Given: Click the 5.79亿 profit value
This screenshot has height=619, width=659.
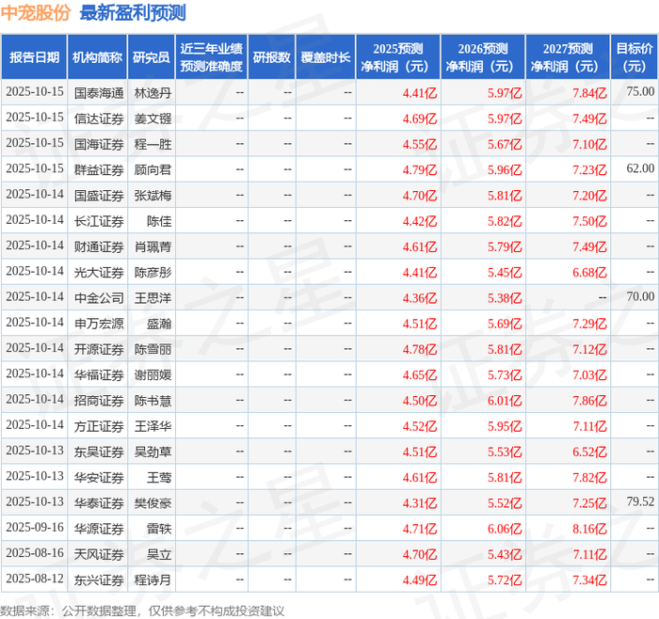Looking at the screenshot, I should click(x=505, y=246).
